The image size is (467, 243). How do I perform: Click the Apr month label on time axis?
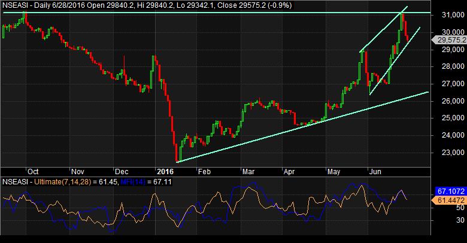289,172
